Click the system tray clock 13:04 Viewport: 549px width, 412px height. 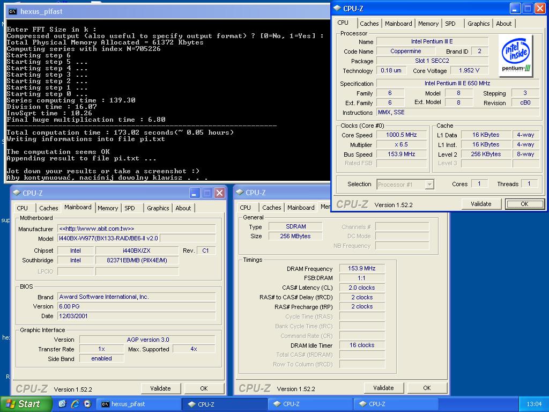(534, 404)
